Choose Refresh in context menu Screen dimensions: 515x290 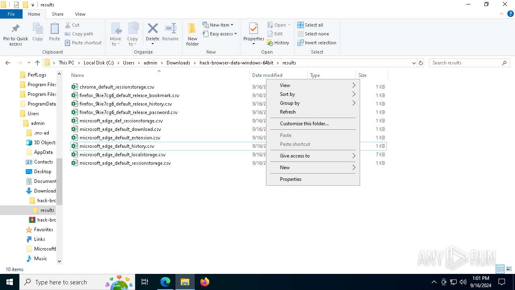coord(313,112)
